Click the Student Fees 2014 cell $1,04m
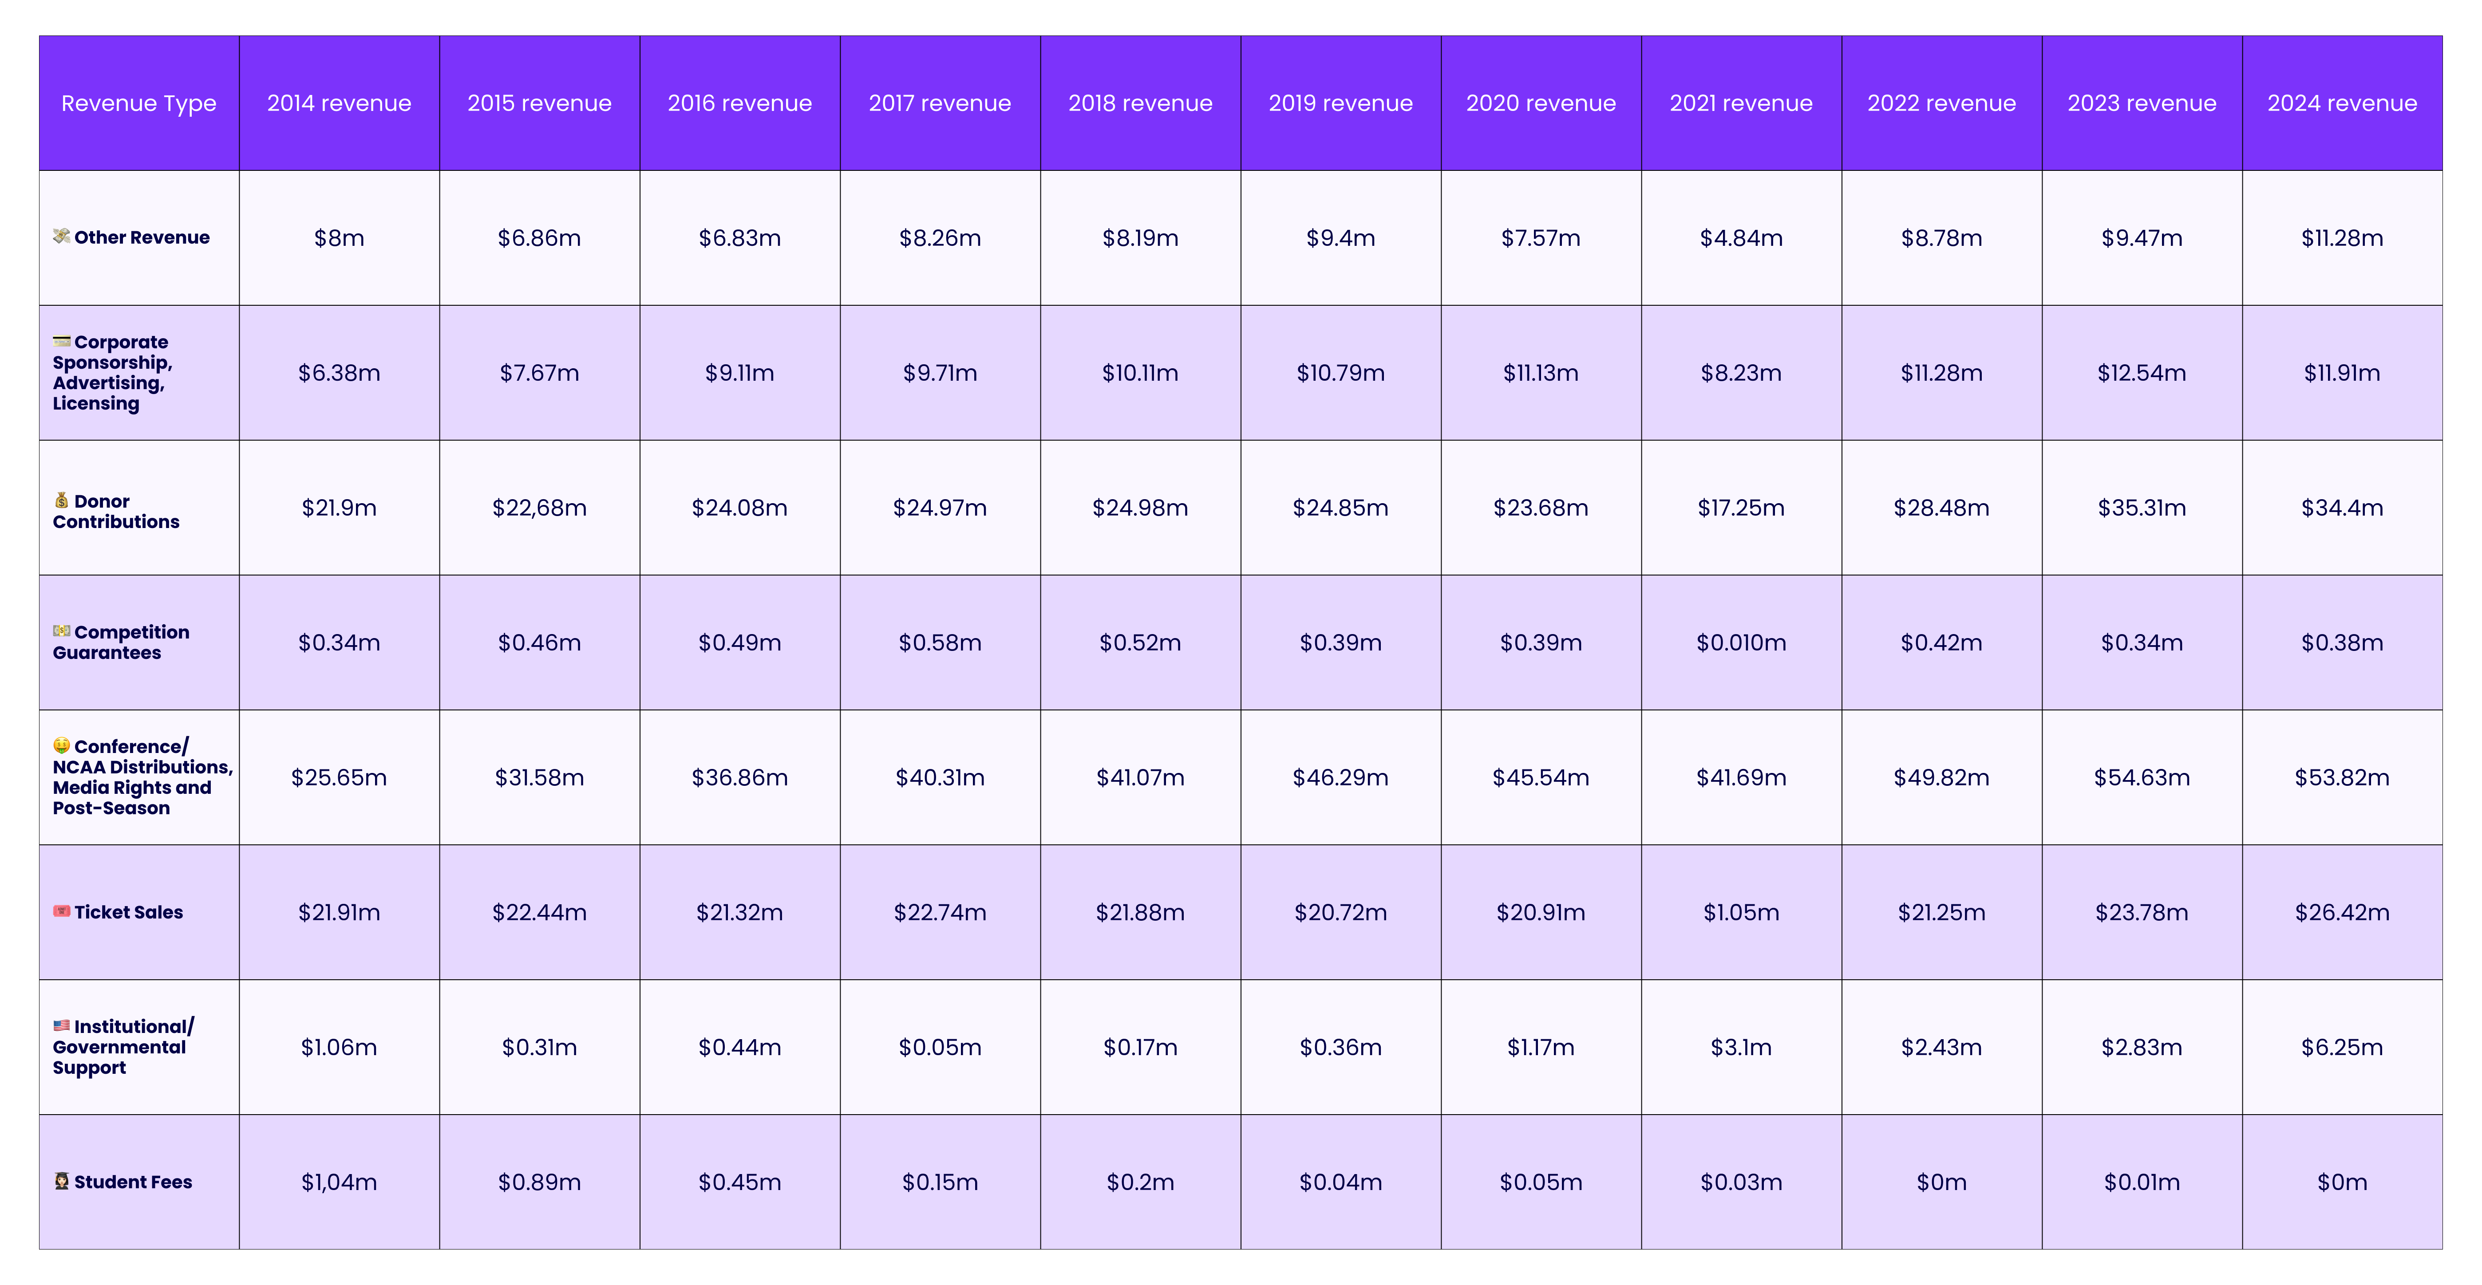Viewport: 2482px width, 1285px height. (339, 1182)
